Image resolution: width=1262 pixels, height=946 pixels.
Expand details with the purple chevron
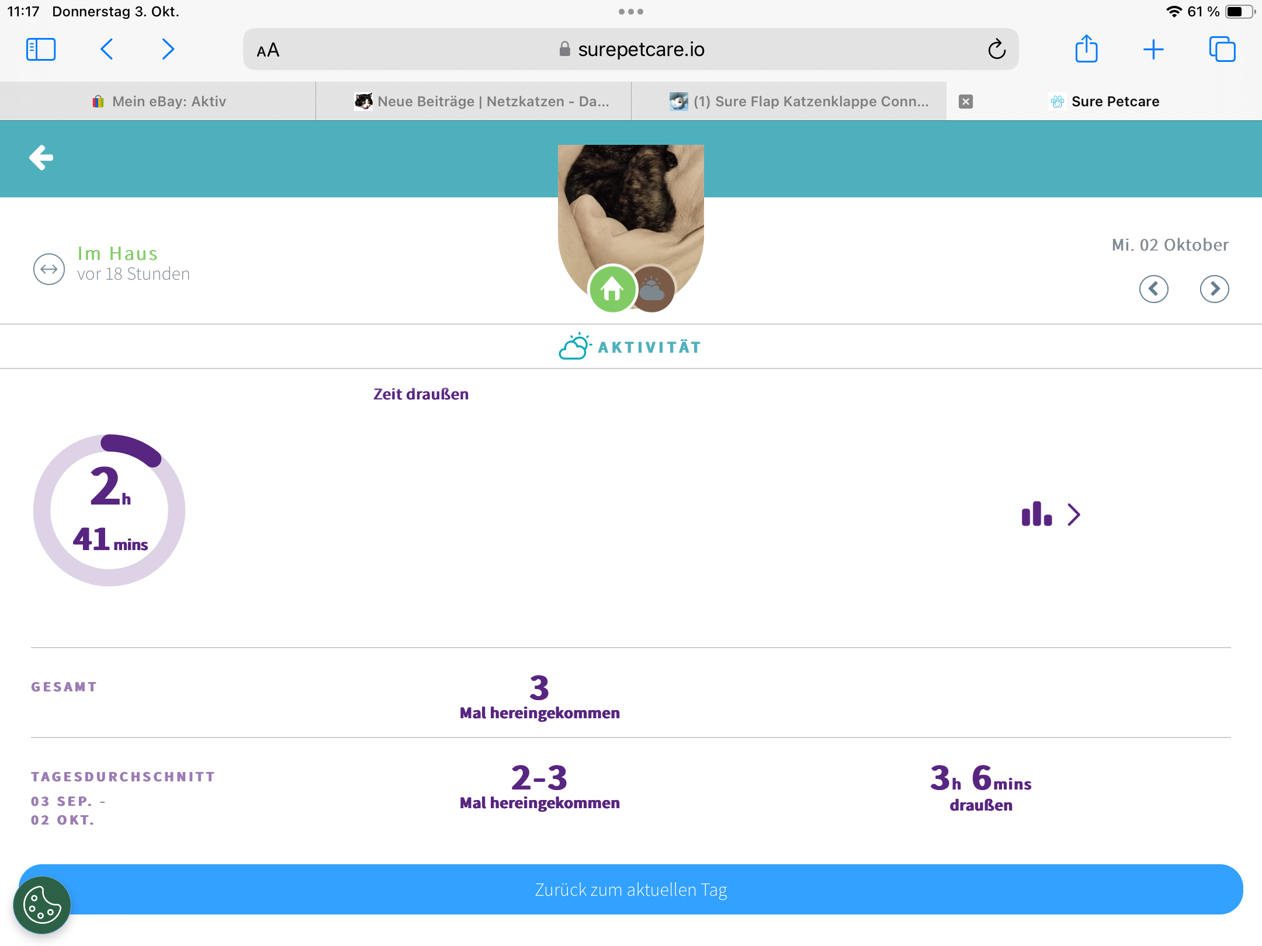tap(1074, 514)
